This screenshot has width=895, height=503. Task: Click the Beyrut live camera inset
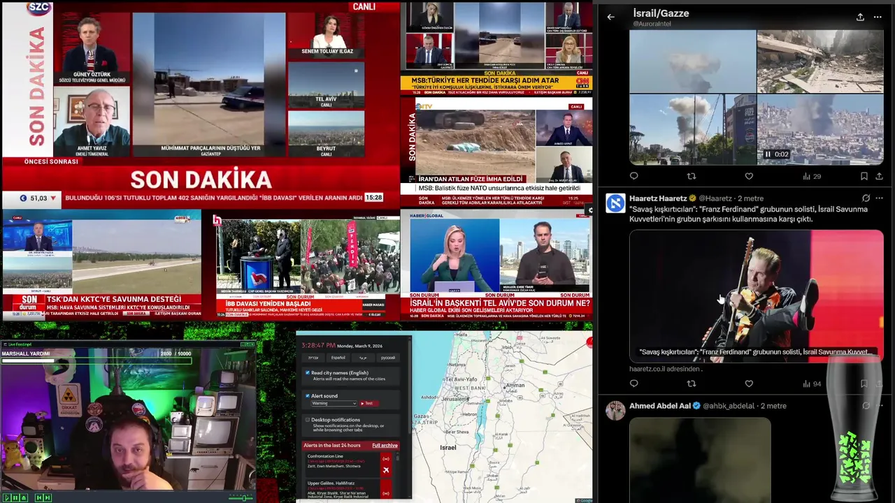point(326,134)
